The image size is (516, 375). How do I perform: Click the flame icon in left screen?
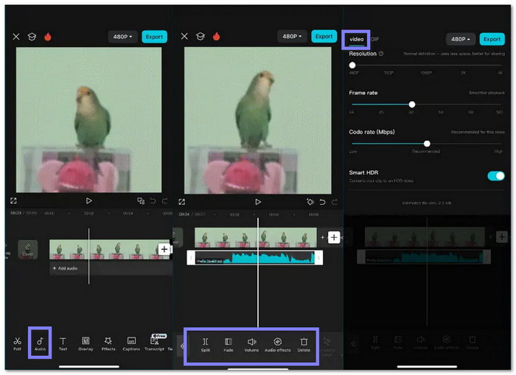click(48, 37)
